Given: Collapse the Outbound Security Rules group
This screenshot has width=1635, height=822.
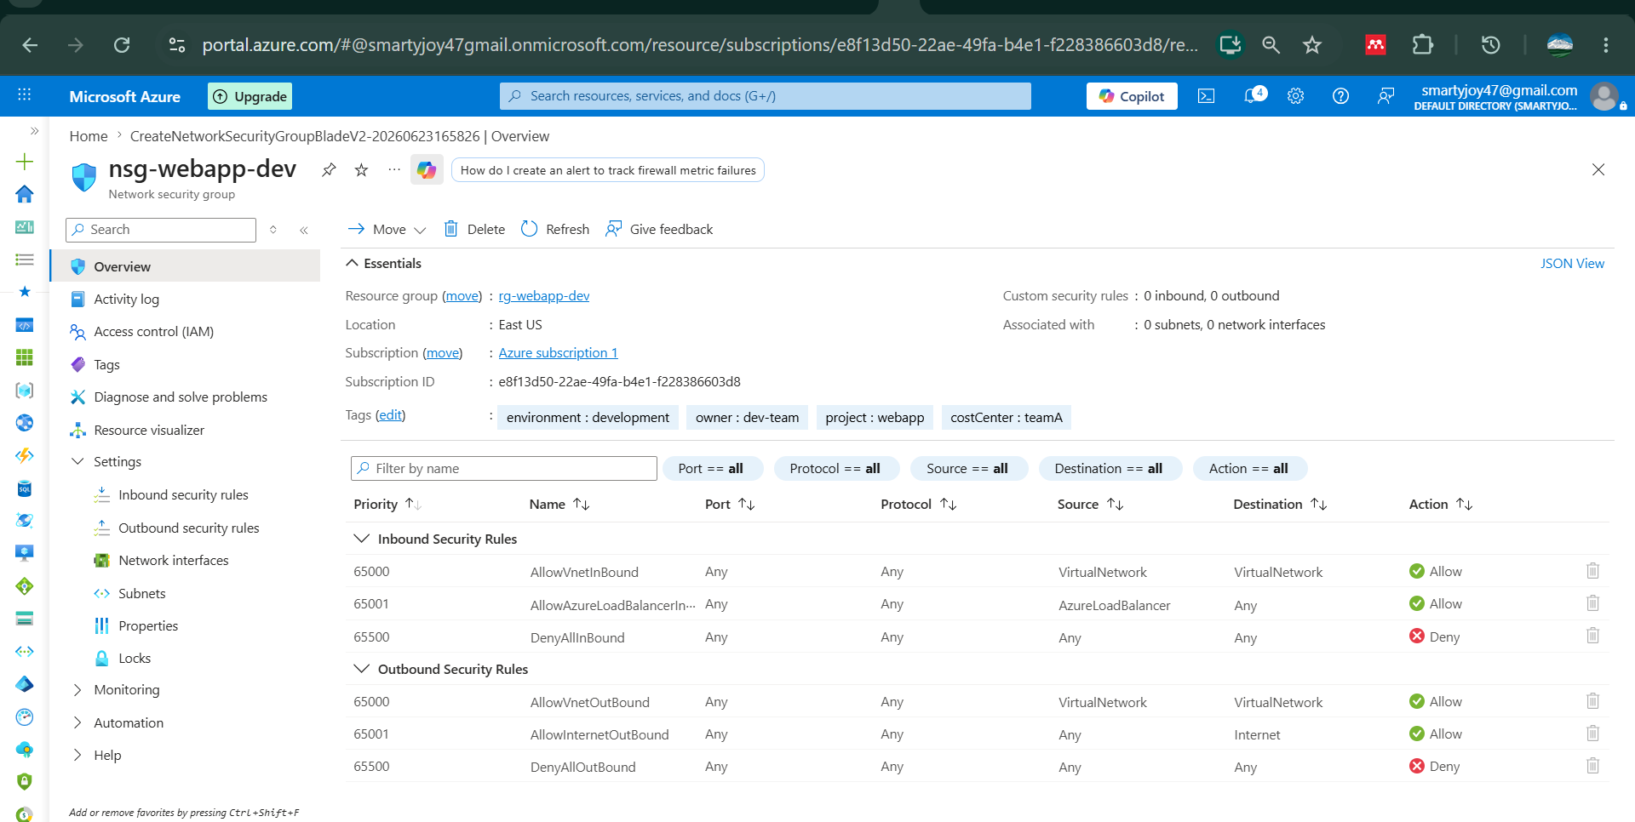Looking at the screenshot, I should (x=361, y=669).
